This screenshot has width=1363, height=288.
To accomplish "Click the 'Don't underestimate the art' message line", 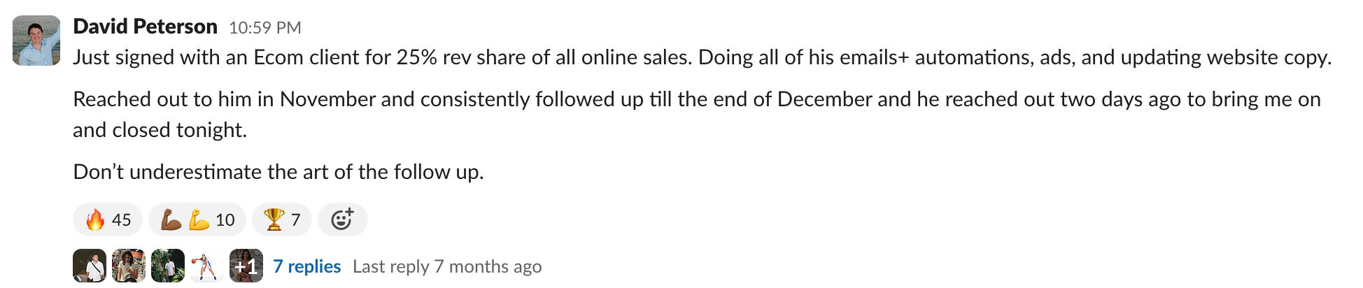I will tap(278, 172).
